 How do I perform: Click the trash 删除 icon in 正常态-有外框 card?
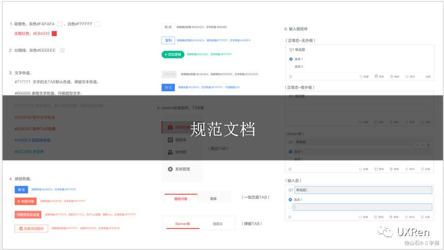tap(392, 122)
